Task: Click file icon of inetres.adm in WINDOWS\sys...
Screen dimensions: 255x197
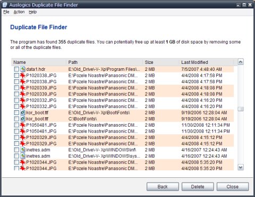Action: tap(23, 156)
